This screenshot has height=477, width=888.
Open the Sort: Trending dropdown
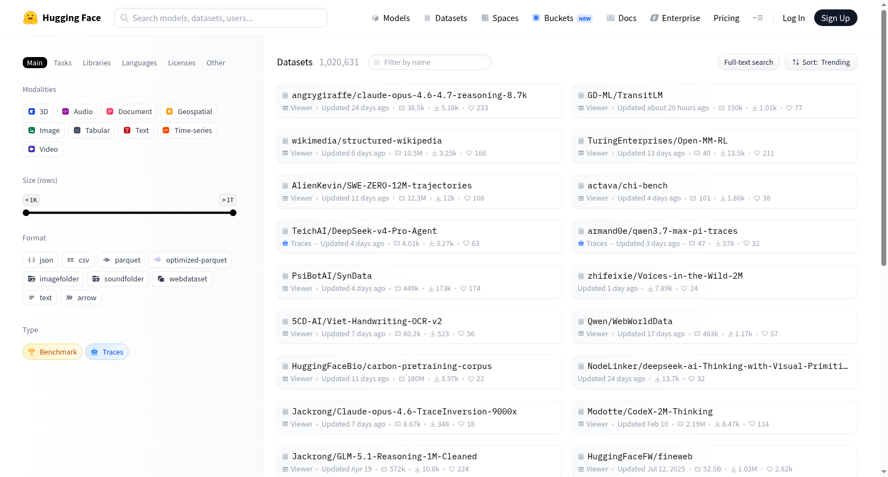[821, 62]
